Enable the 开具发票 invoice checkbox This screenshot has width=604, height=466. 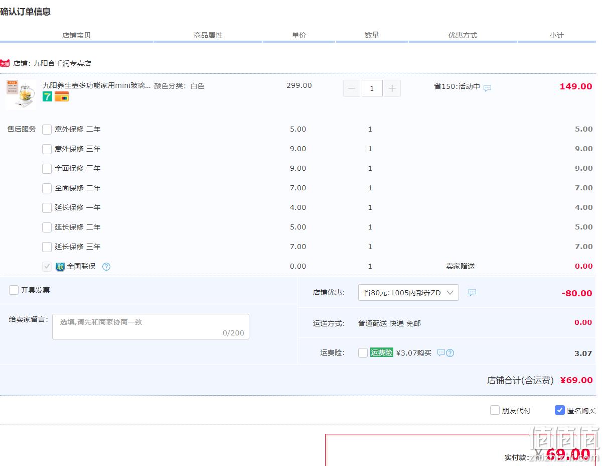click(14, 290)
